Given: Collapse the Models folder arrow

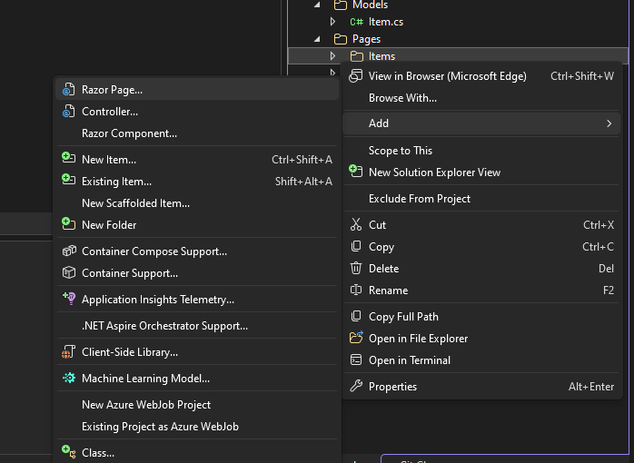Looking at the screenshot, I should coord(317,5).
